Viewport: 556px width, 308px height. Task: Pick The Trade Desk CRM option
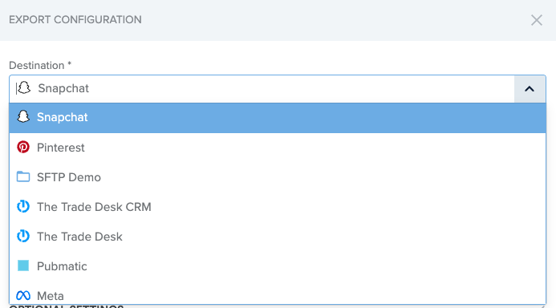click(278, 207)
